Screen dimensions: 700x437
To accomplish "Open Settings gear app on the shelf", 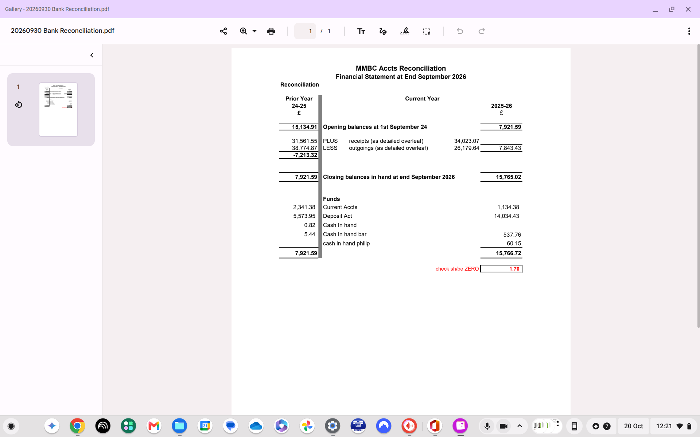I will (x=332, y=426).
